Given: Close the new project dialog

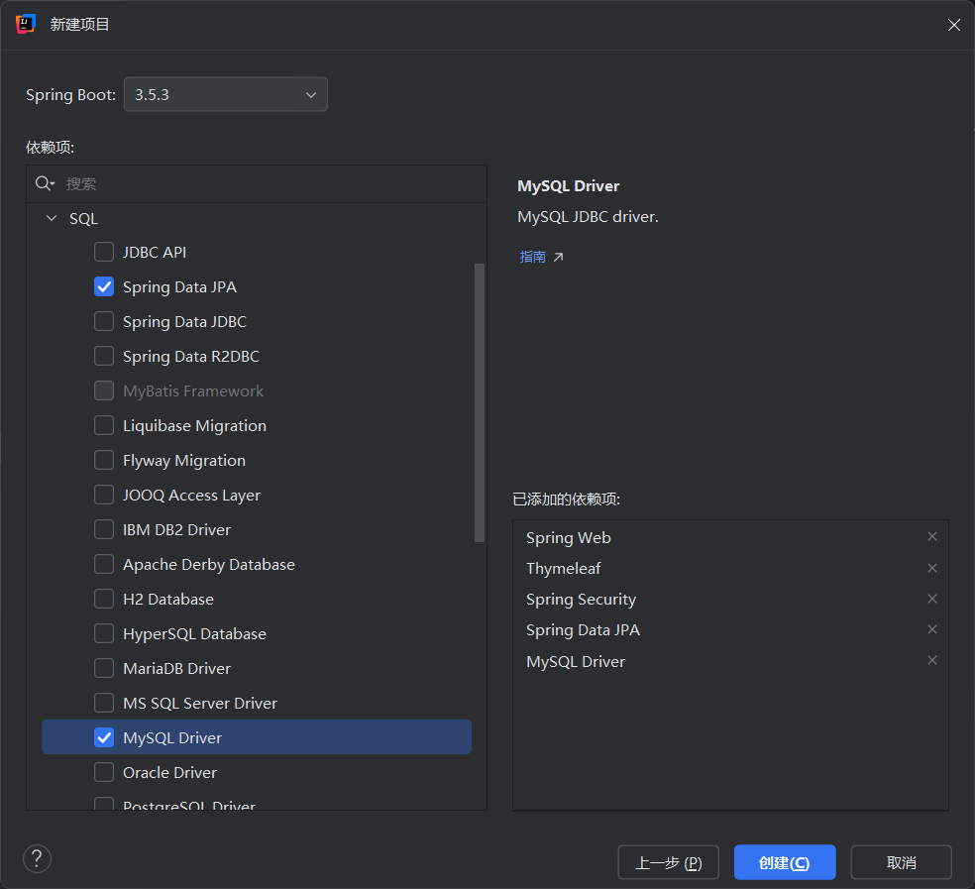Looking at the screenshot, I should (x=954, y=24).
